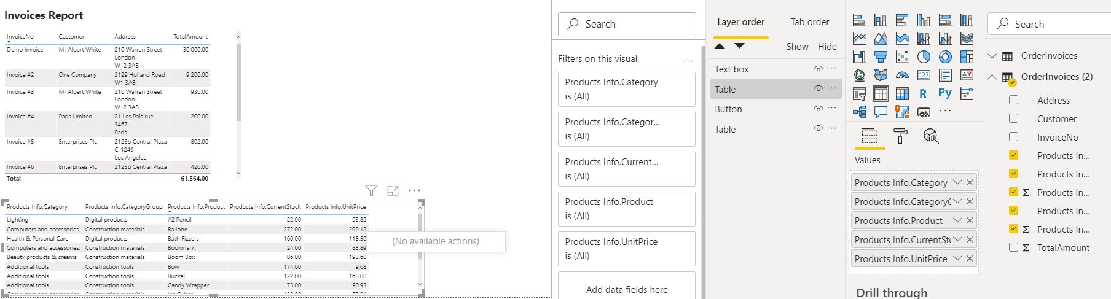Click the Focus mode icon above table
This screenshot has height=299, width=1111.
(393, 190)
